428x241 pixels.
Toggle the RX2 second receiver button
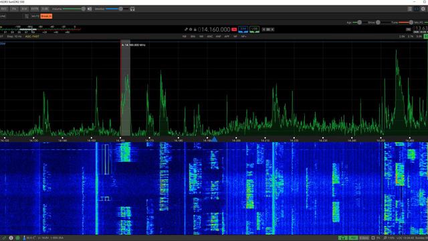click(x=4, y=9)
